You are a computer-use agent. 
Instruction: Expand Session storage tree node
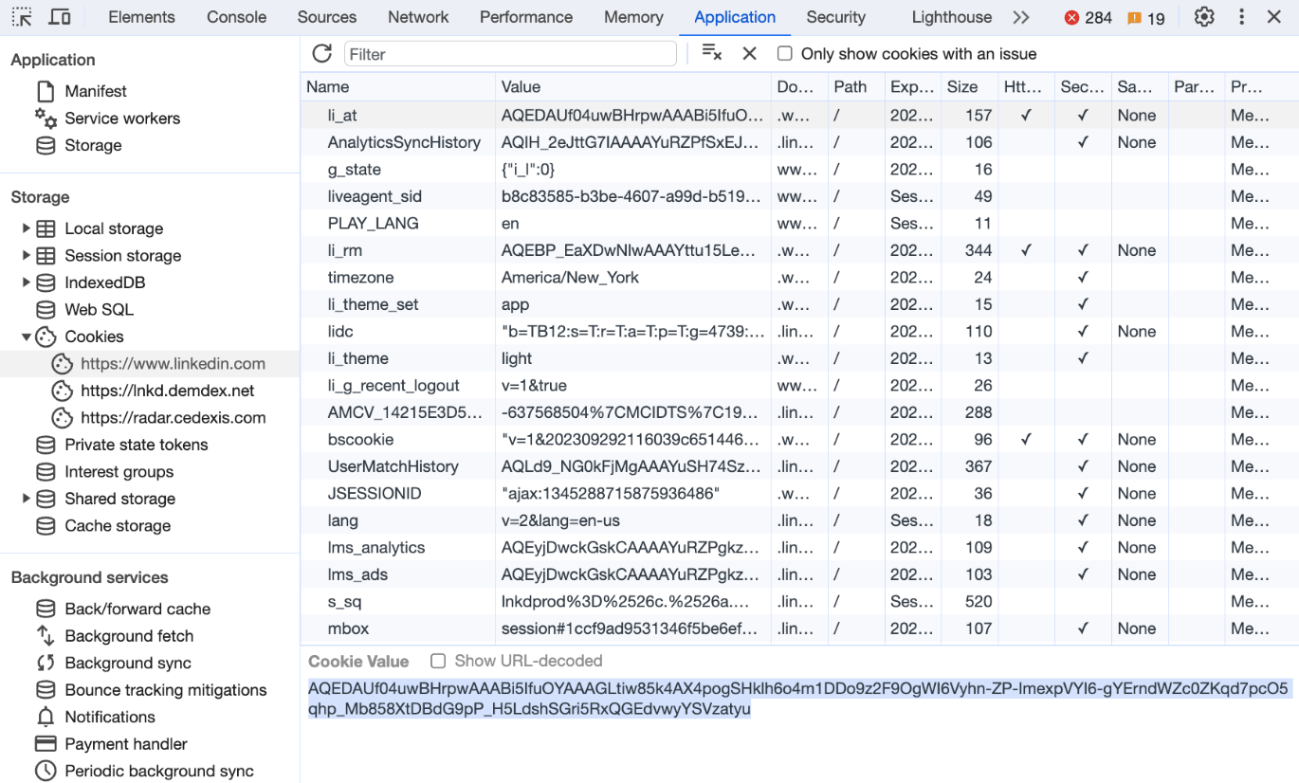pos(26,256)
